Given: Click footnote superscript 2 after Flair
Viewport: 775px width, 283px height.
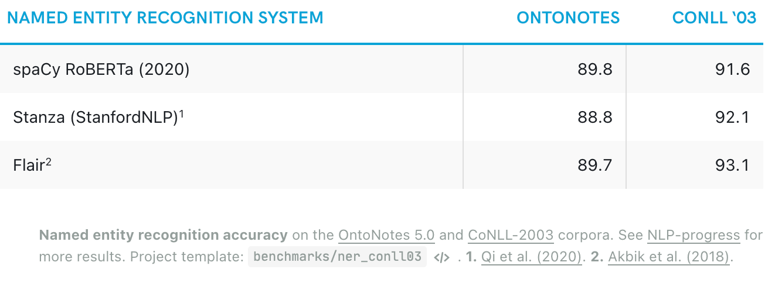Looking at the screenshot, I should point(49,162).
